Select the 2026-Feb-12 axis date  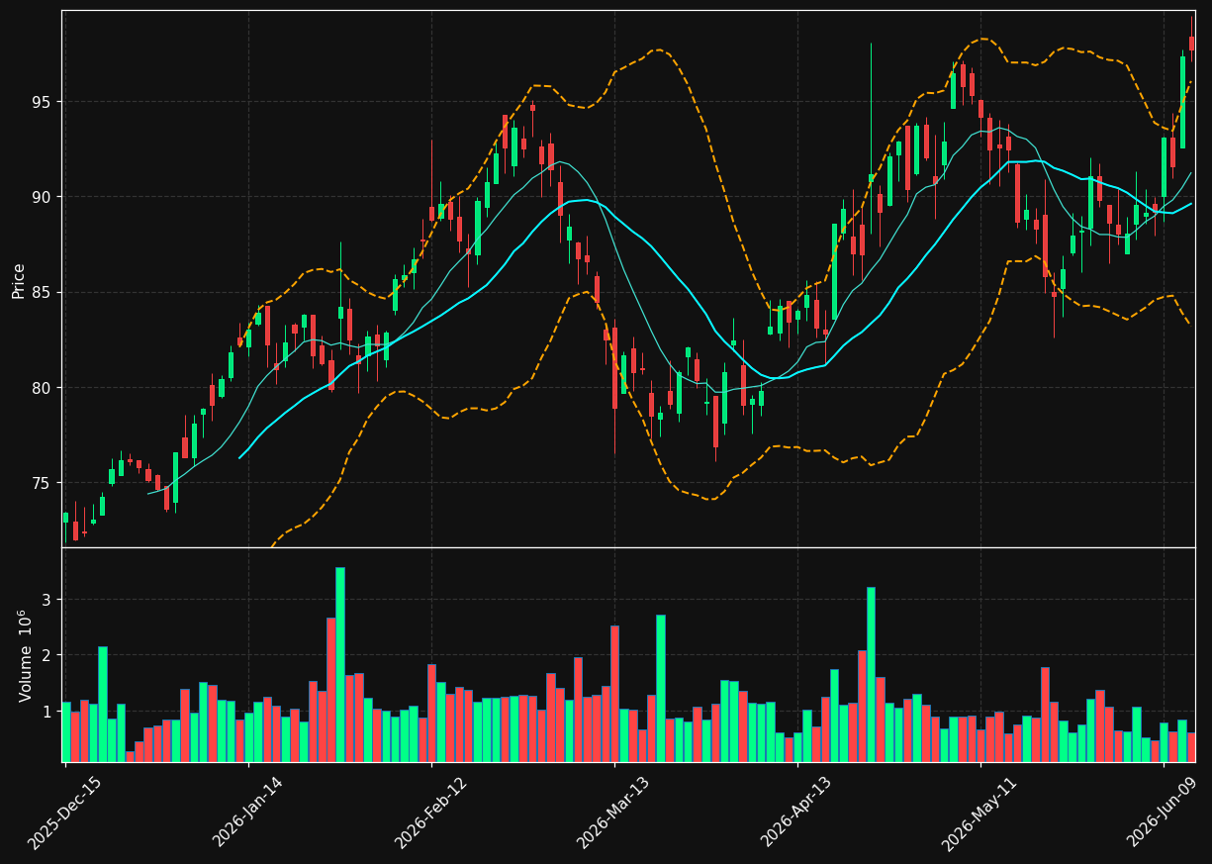click(430, 814)
